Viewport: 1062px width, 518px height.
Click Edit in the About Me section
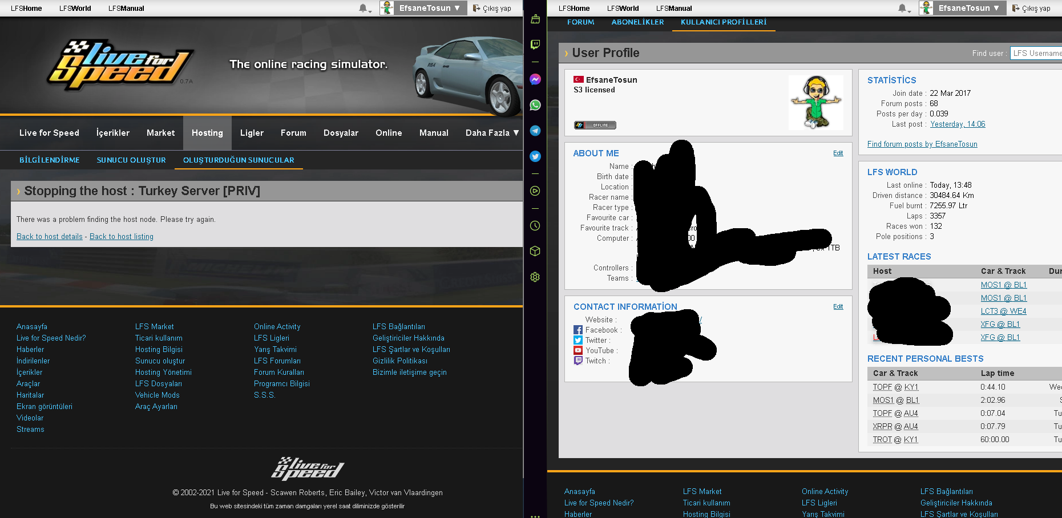click(838, 153)
